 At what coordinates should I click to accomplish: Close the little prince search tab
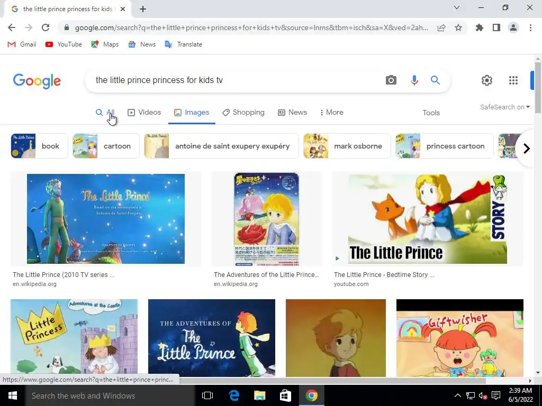[123, 10]
